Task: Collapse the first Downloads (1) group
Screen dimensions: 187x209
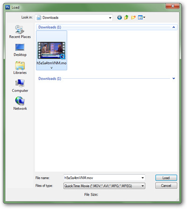Action: click(173, 27)
